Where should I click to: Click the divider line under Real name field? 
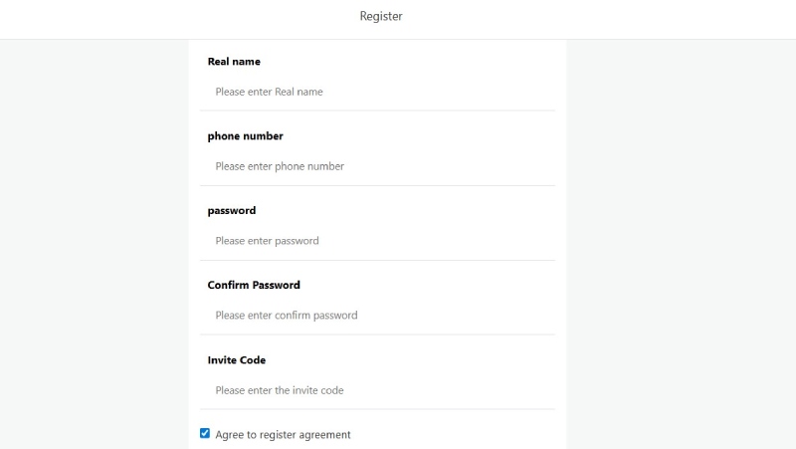pyautogui.click(x=378, y=111)
